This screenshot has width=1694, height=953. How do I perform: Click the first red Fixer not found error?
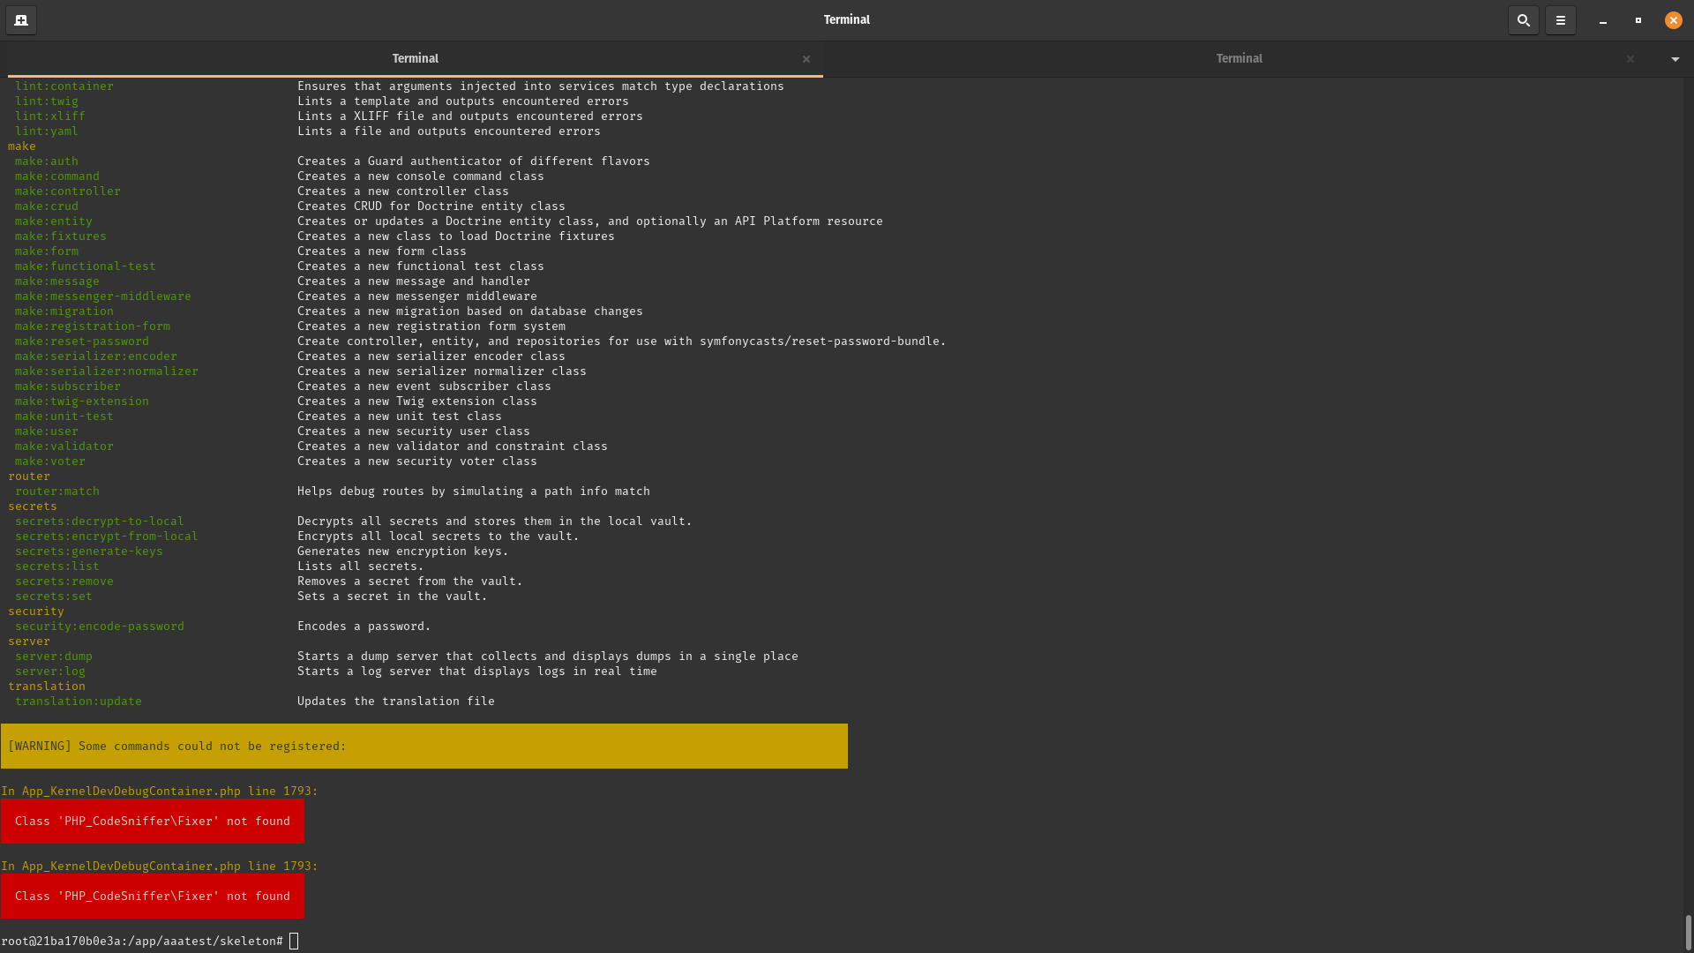(153, 821)
